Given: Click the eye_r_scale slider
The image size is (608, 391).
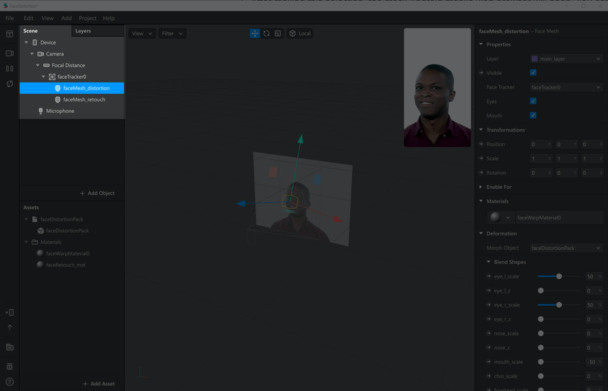Looking at the screenshot, I should pyautogui.click(x=559, y=305).
